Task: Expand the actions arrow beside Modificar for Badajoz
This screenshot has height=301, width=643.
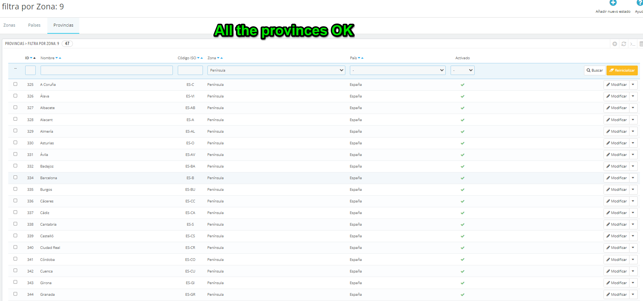Action: [x=633, y=166]
